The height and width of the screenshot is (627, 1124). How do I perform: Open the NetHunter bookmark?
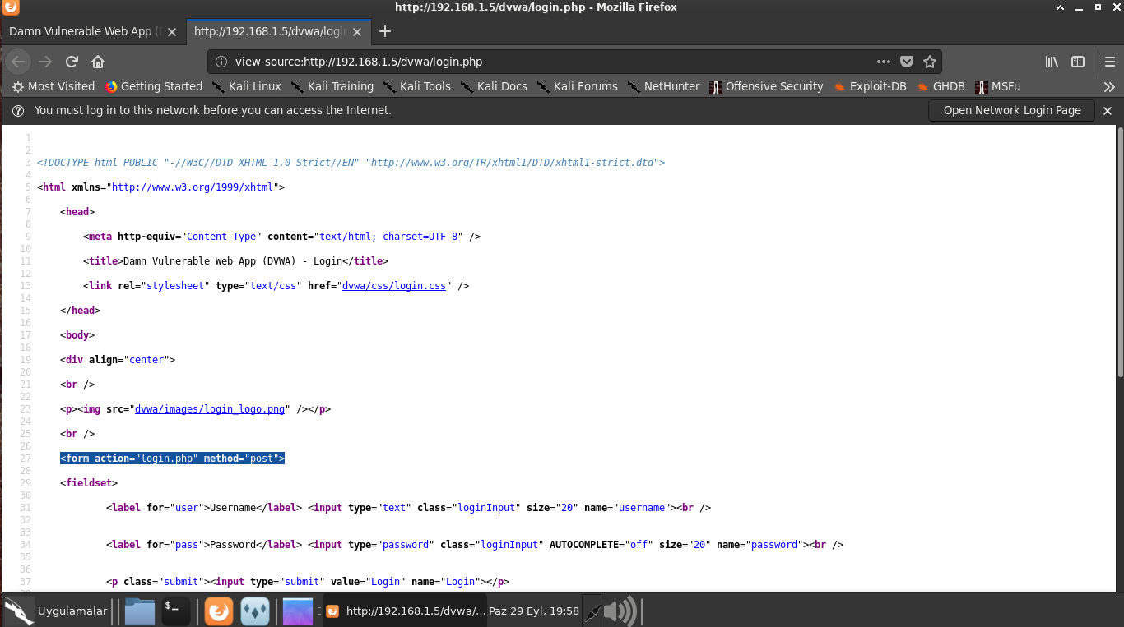point(663,86)
